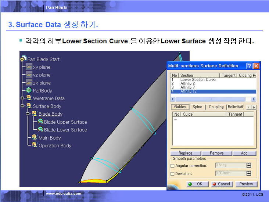Click the Blade Upper Surface icon
The height and width of the screenshot is (202, 269).
(x=40, y=122)
